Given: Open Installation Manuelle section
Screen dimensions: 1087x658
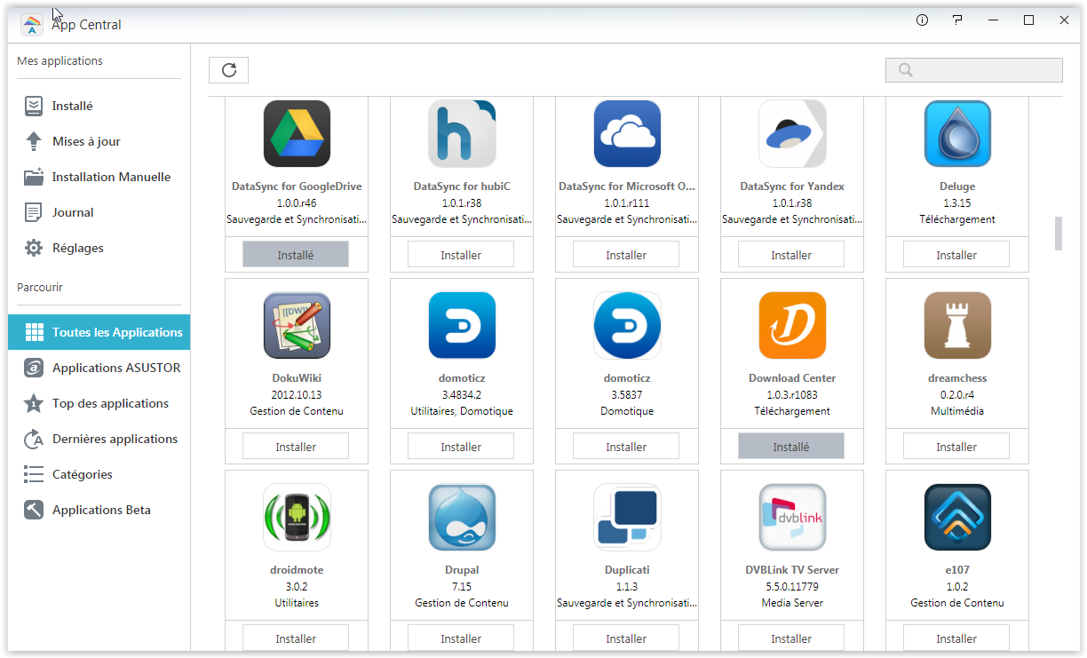Looking at the screenshot, I should click(99, 177).
